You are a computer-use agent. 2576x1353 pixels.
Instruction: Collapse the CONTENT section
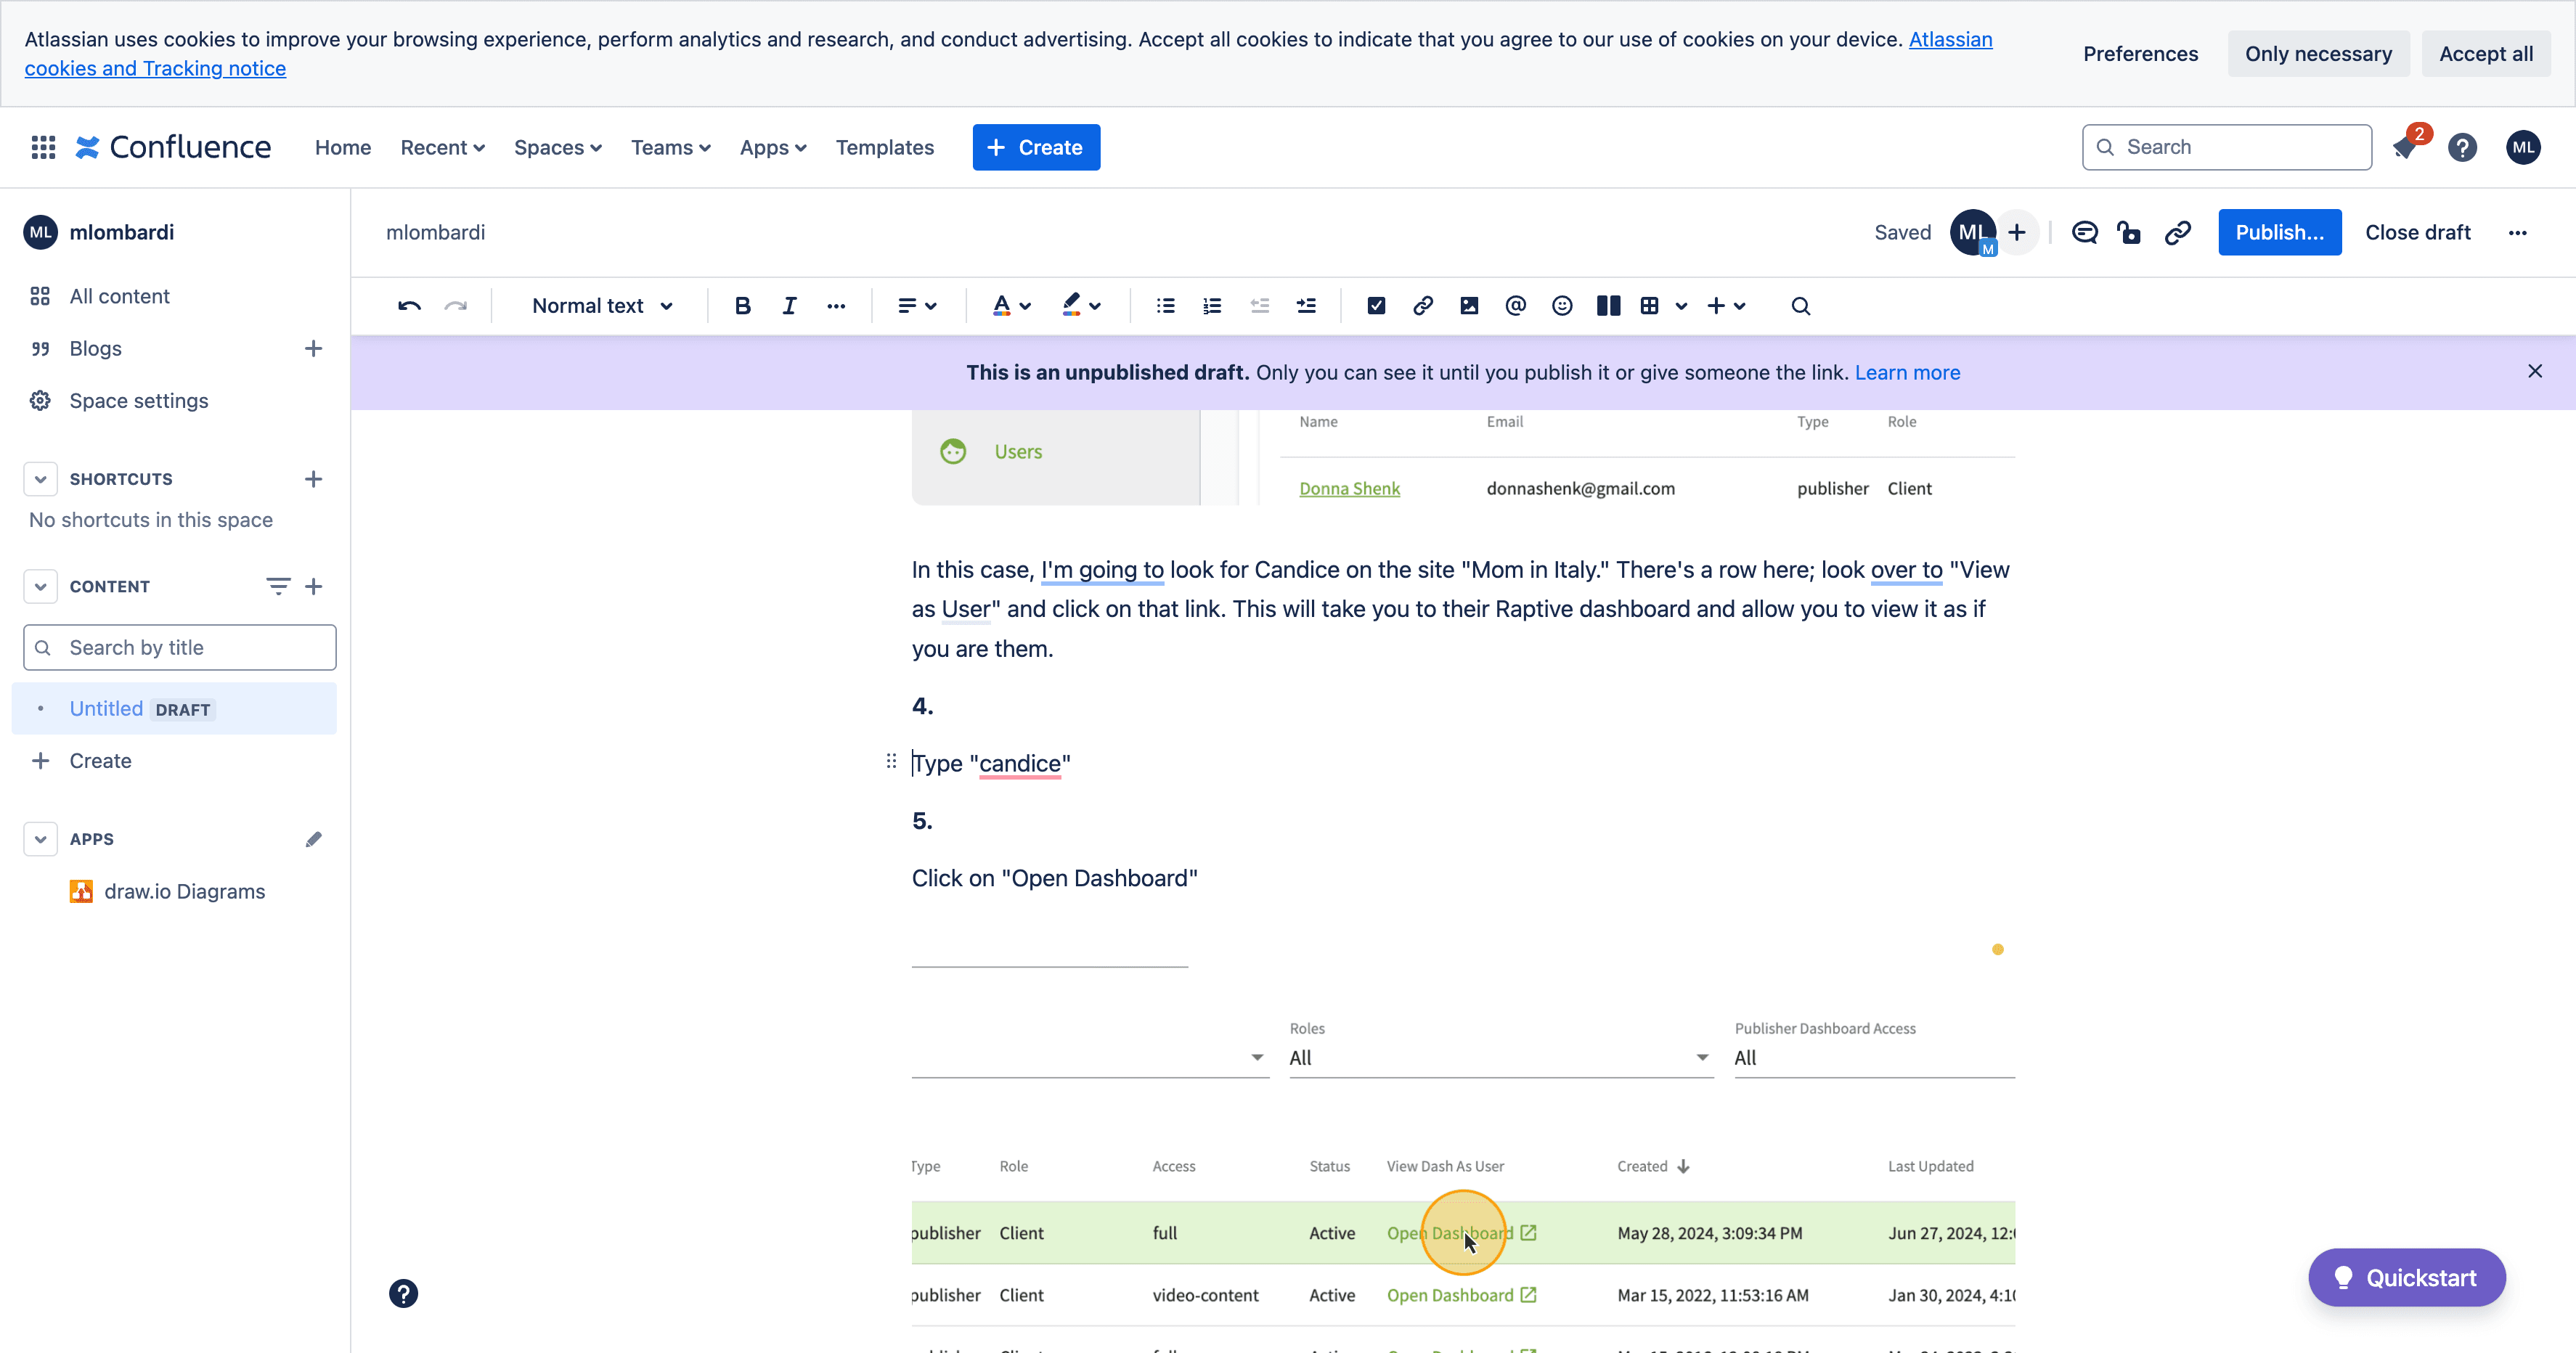pos(40,587)
